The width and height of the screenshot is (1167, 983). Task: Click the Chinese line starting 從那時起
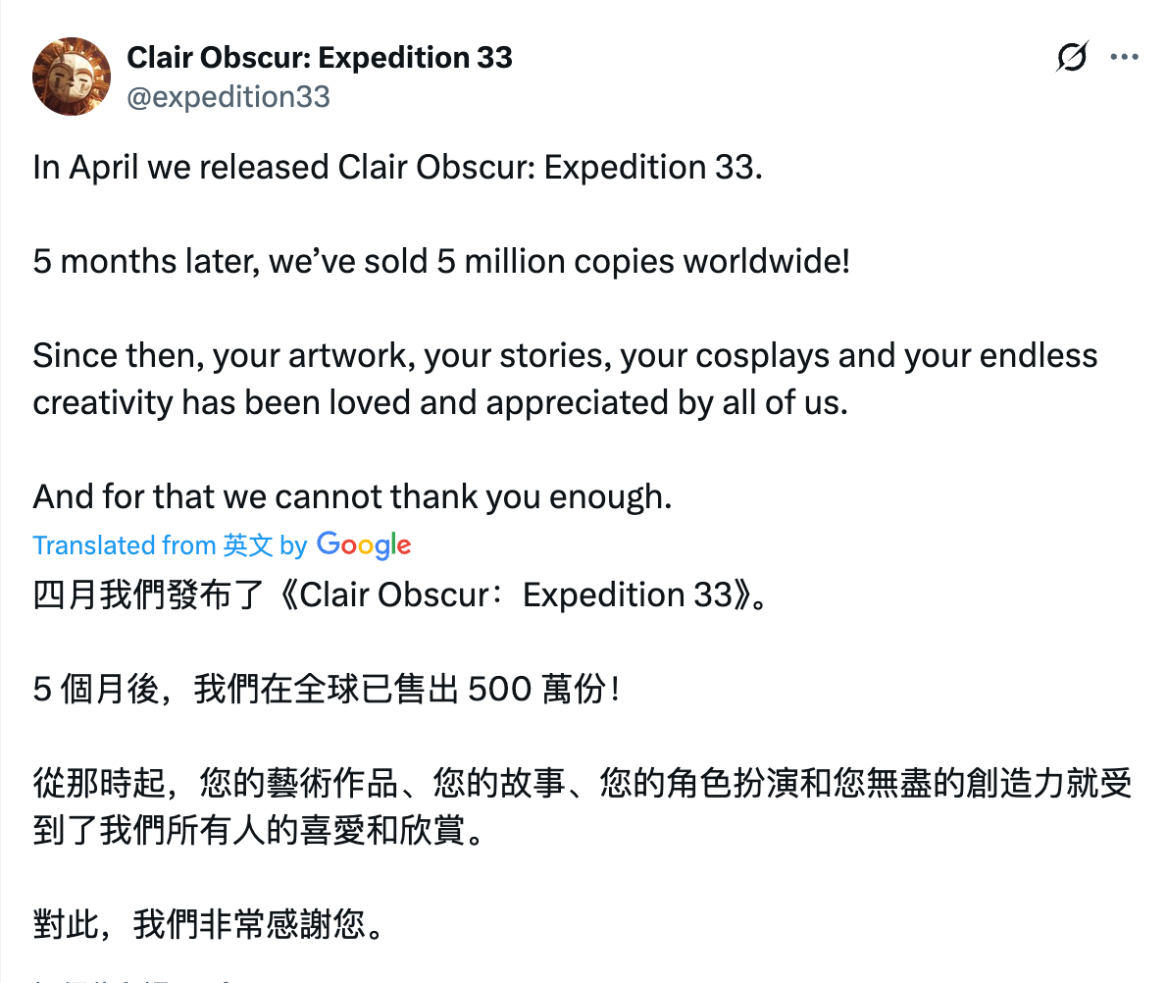click(x=582, y=784)
